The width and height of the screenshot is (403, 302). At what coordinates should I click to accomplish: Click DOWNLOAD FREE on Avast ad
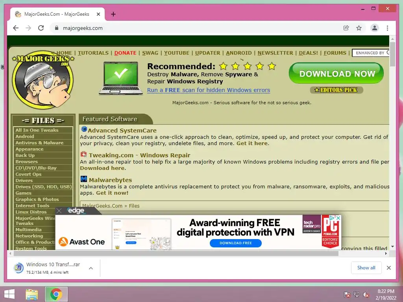point(235,243)
